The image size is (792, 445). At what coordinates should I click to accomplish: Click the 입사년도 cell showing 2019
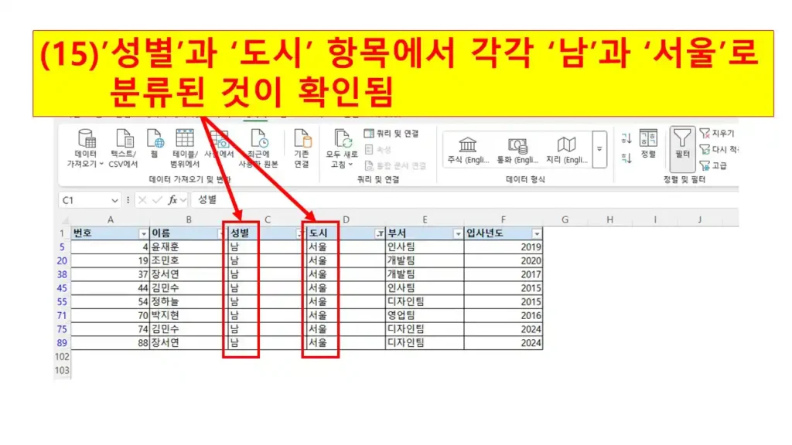pos(503,246)
